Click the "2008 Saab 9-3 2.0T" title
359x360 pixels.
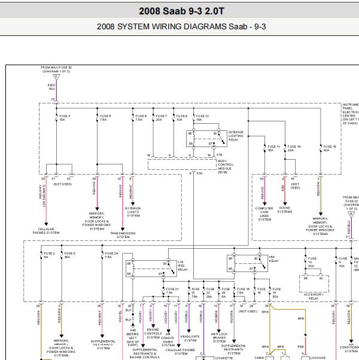point(181,11)
